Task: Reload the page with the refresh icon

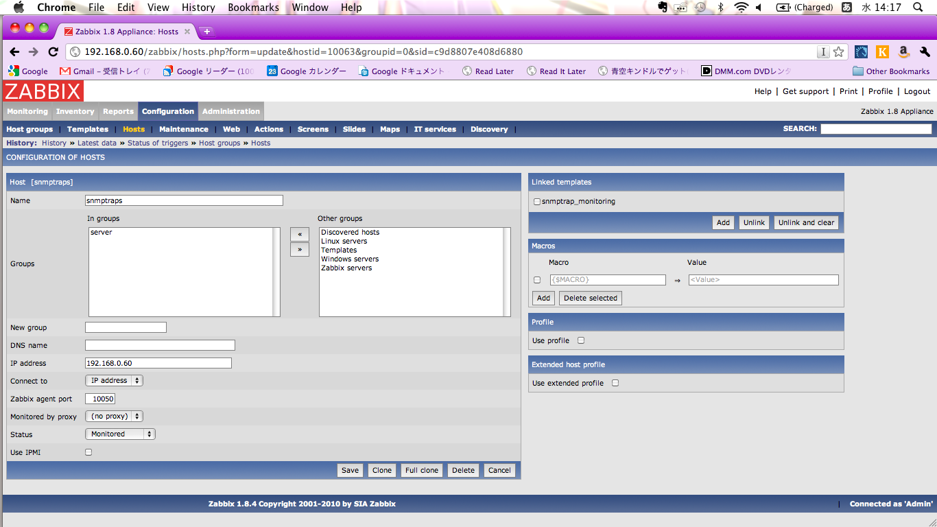Action: (53, 52)
